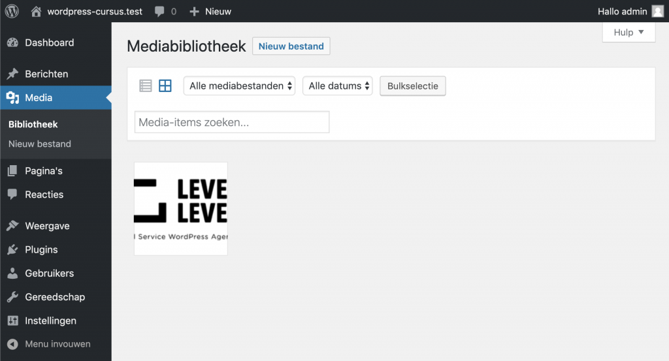The image size is (669, 361).
Task: Click the Plugins plug icon
Action: click(13, 250)
